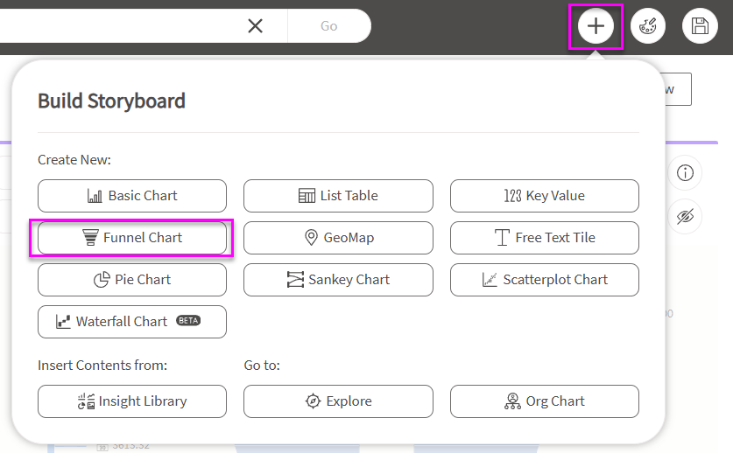Choose the Pie Chart option
The height and width of the screenshot is (453, 733).
[132, 280]
